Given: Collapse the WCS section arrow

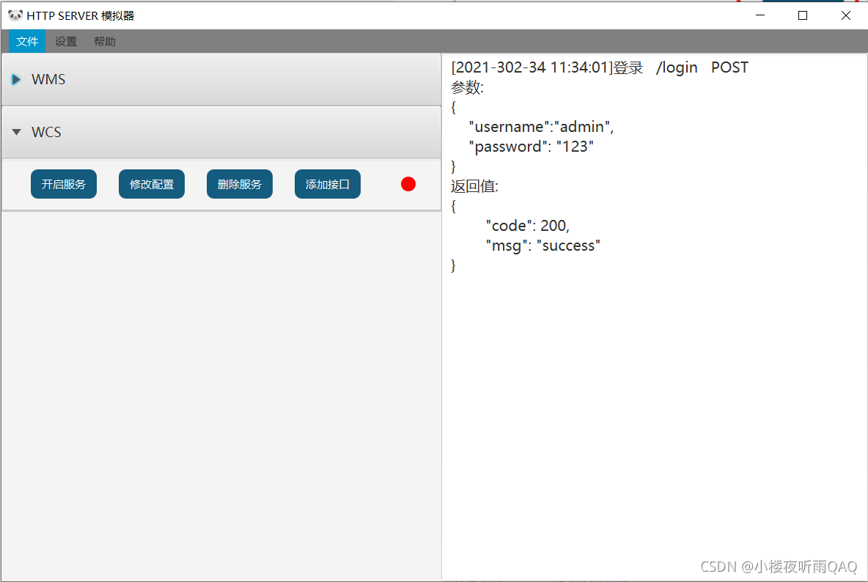Looking at the screenshot, I should [17, 132].
